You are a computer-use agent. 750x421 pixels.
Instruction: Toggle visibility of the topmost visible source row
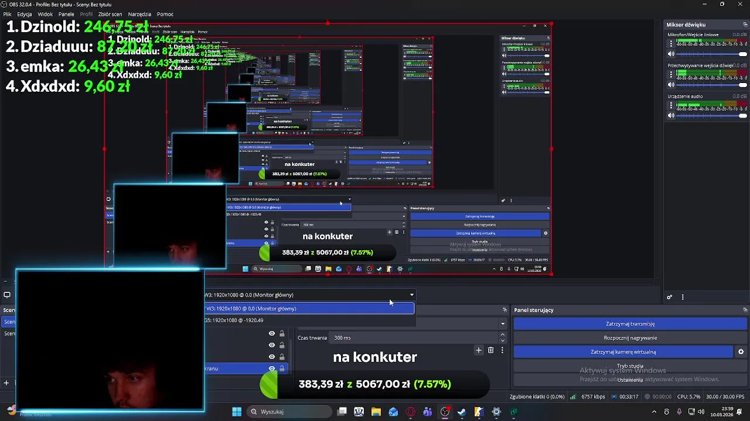[x=271, y=333]
